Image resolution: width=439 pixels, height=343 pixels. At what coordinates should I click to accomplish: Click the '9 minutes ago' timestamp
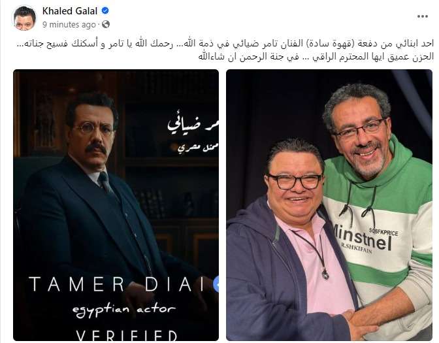pyautogui.click(x=69, y=25)
